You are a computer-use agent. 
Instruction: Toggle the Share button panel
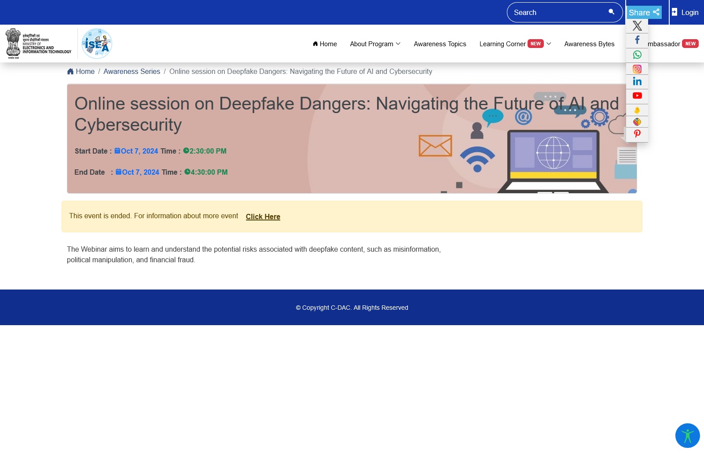pyautogui.click(x=644, y=12)
